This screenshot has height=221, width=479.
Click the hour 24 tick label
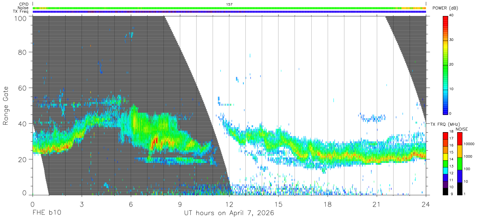(426, 204)
